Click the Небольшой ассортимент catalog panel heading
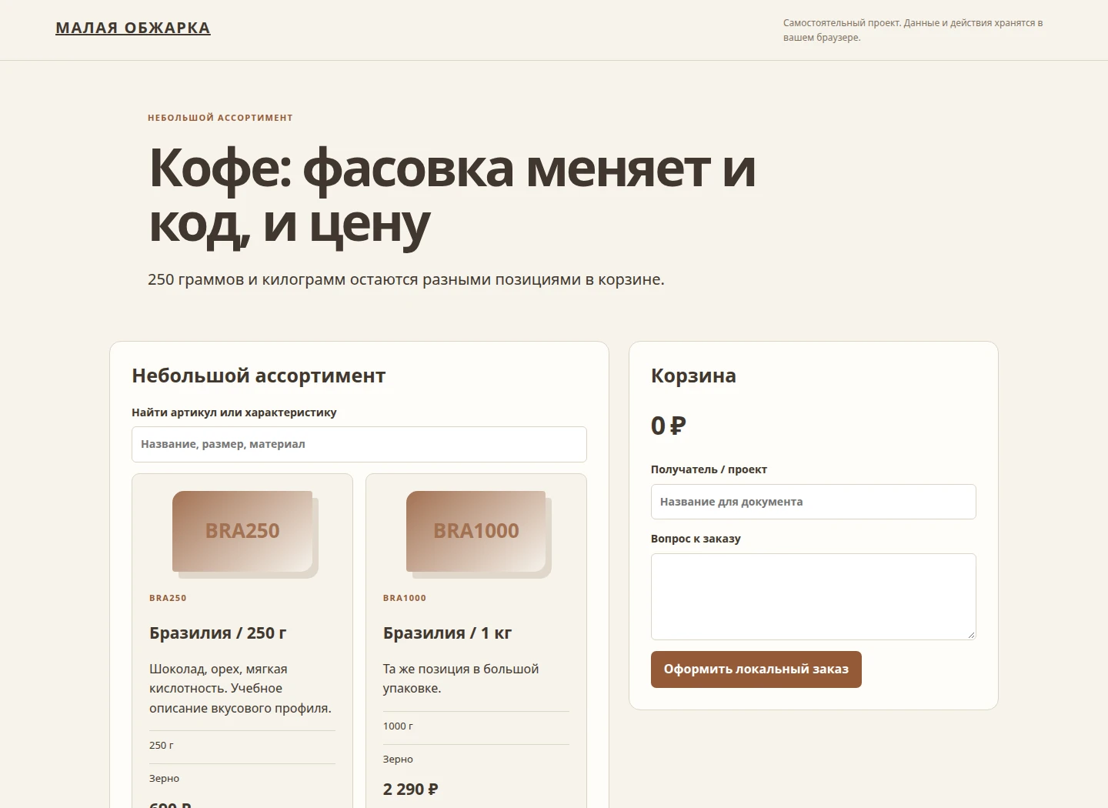 point(259,376)
